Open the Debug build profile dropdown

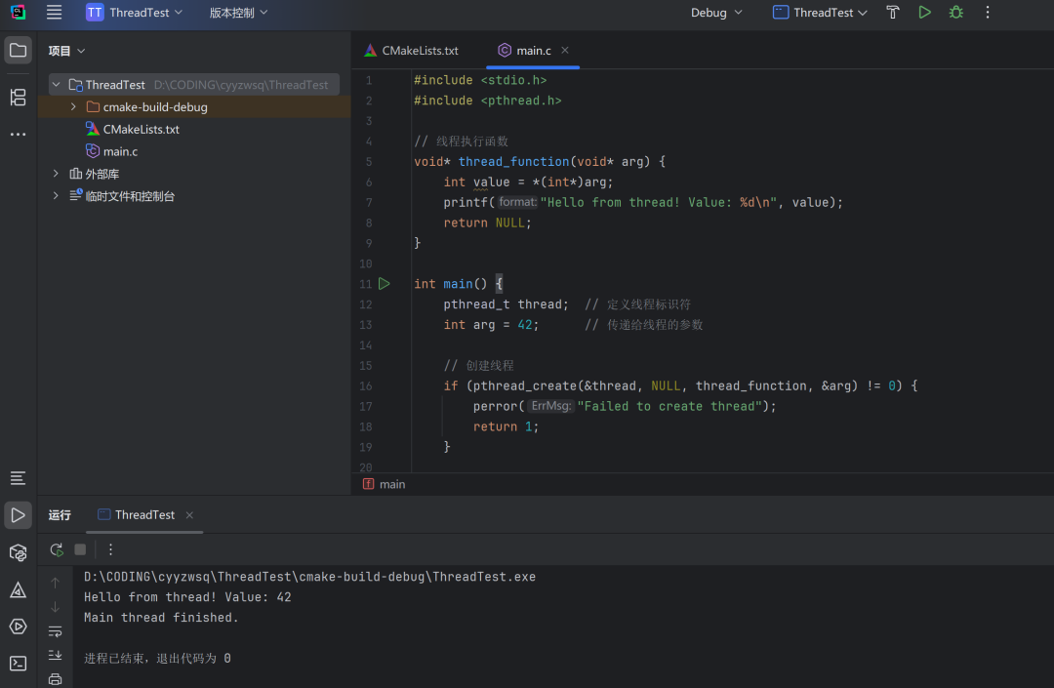coord(716,13)
